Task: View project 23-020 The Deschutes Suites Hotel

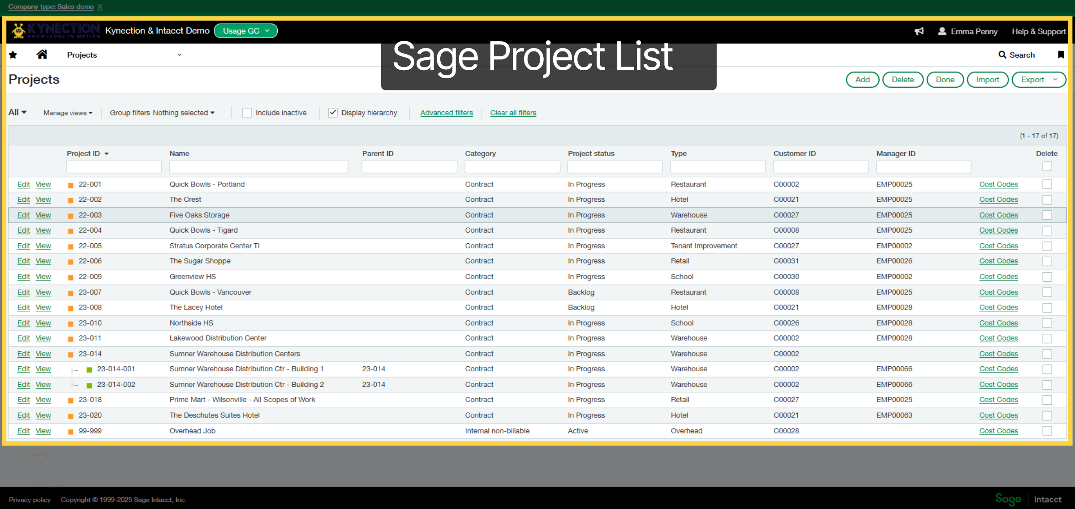Action: [43, 416]
